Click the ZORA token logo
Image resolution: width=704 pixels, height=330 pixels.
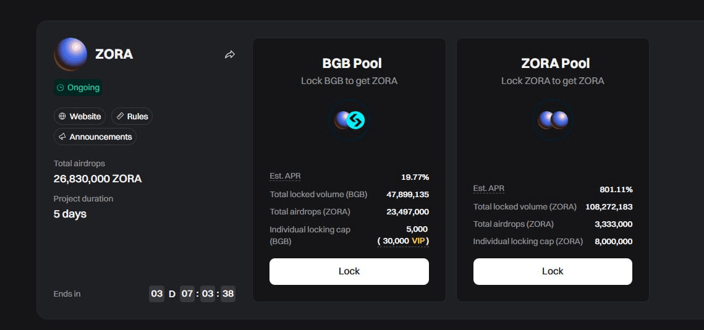click(70, 54)
